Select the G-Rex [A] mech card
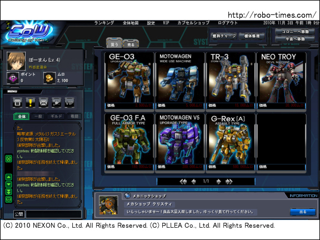The width and height of the screenshot is (320, 240). click(x=231, y=143)
